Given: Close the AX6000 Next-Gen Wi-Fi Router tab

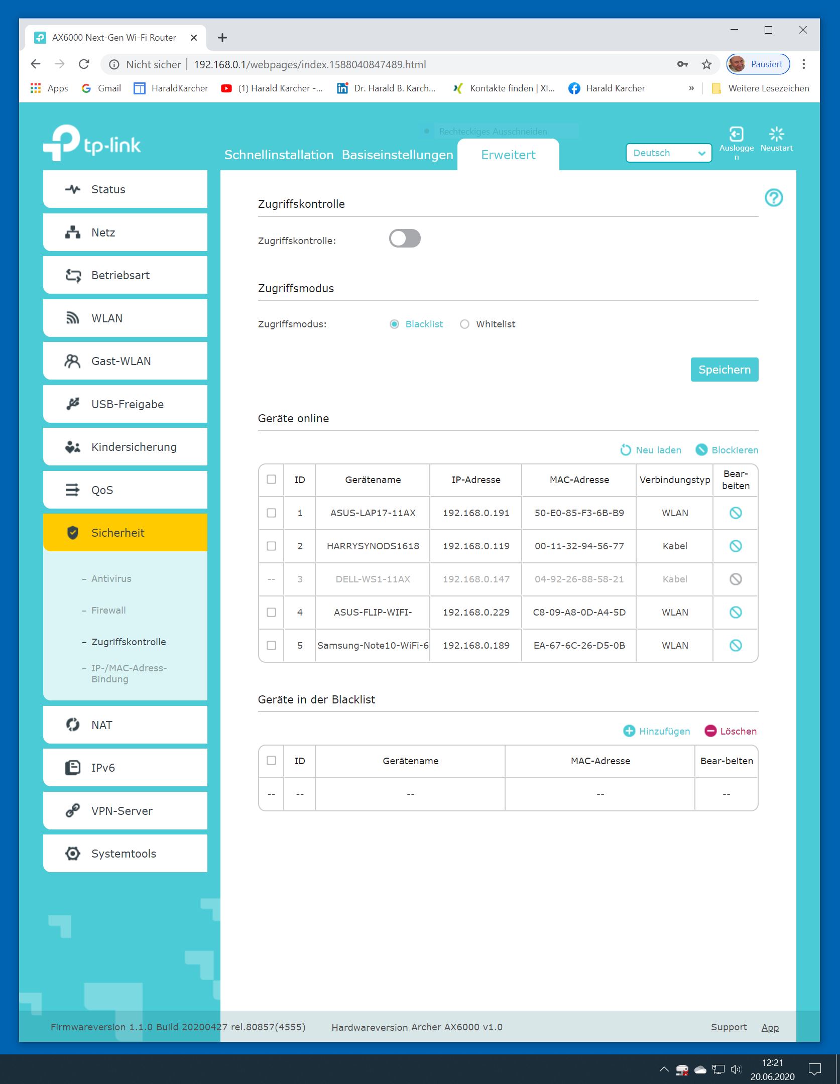Looking at the screenshot, I should tap(194, 38).
